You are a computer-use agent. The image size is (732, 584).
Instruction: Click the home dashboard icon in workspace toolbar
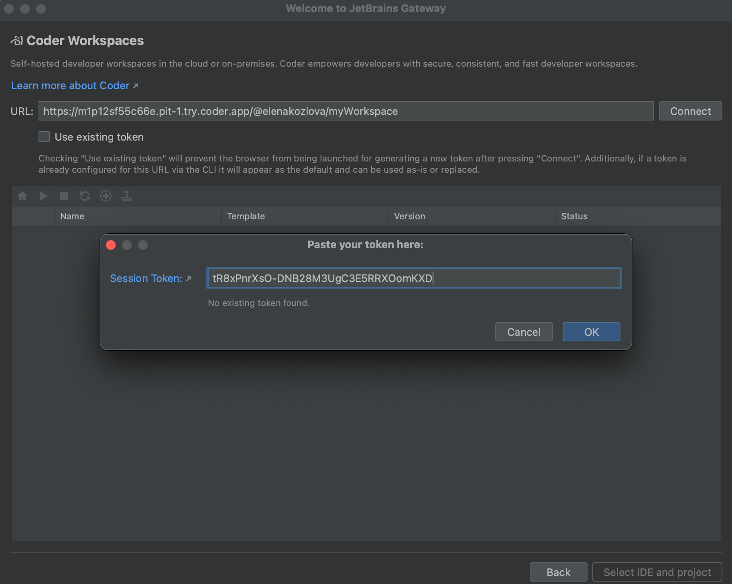coord(22,196)
